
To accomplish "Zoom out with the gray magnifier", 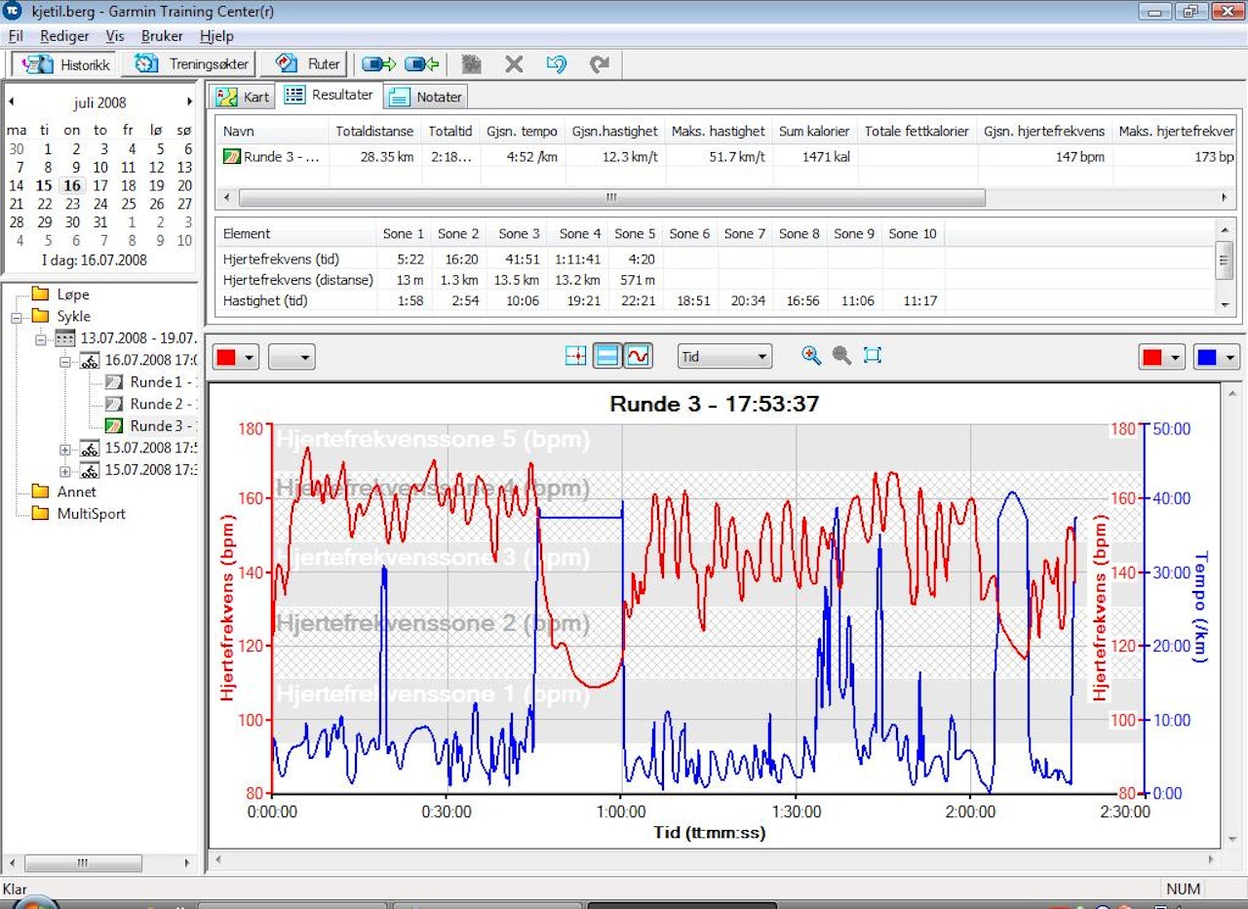I will click(841, 356).
